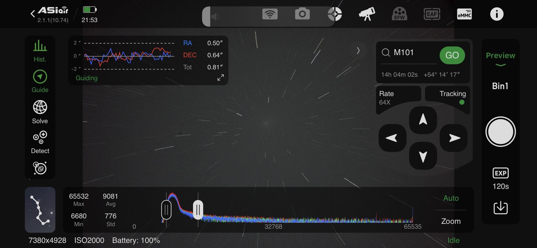
Task: Change the Bin1 binning setting
Action: (x=500, y=86)
